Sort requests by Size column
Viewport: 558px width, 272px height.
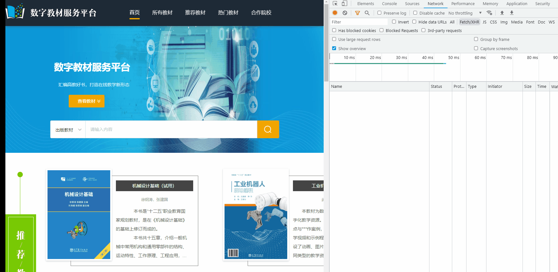tap(529, 86)
